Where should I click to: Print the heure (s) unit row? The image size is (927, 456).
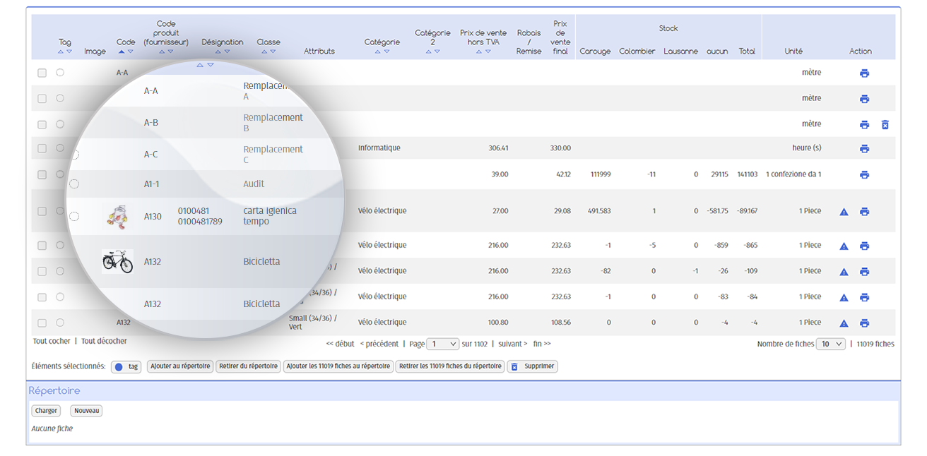click(x=864, y=149)
